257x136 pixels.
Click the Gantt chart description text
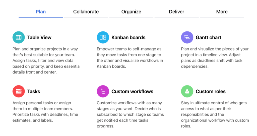[215, 57]
